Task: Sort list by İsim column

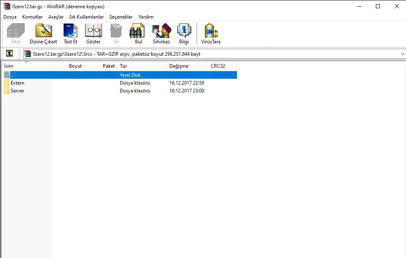Action: [26, 66]
